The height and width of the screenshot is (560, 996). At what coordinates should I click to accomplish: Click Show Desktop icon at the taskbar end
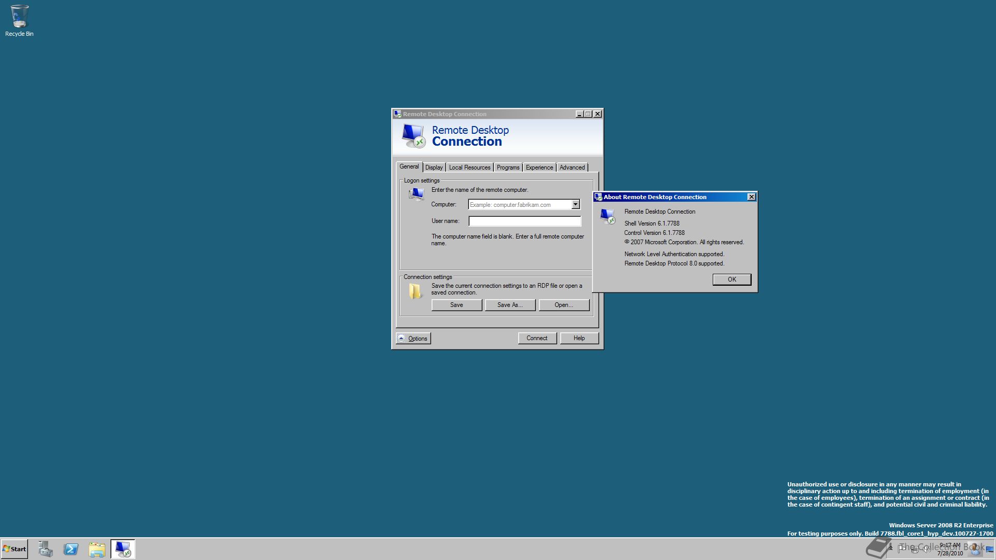(x=990, y=549)
